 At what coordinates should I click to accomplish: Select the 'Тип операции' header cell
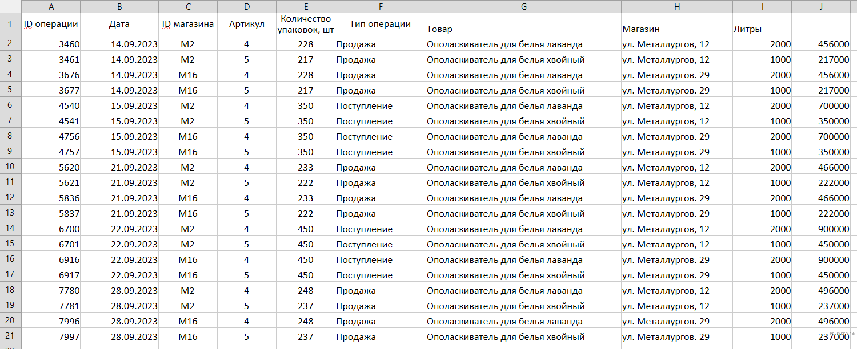click(380, 24)
